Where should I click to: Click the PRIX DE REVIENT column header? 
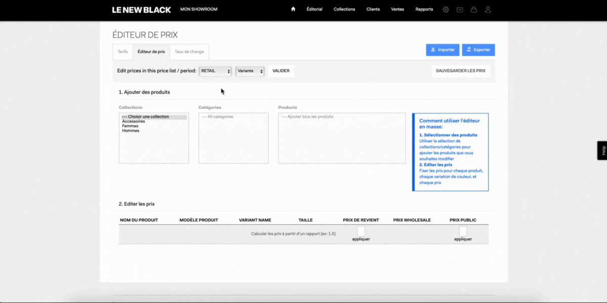click(x=361, y=220)
